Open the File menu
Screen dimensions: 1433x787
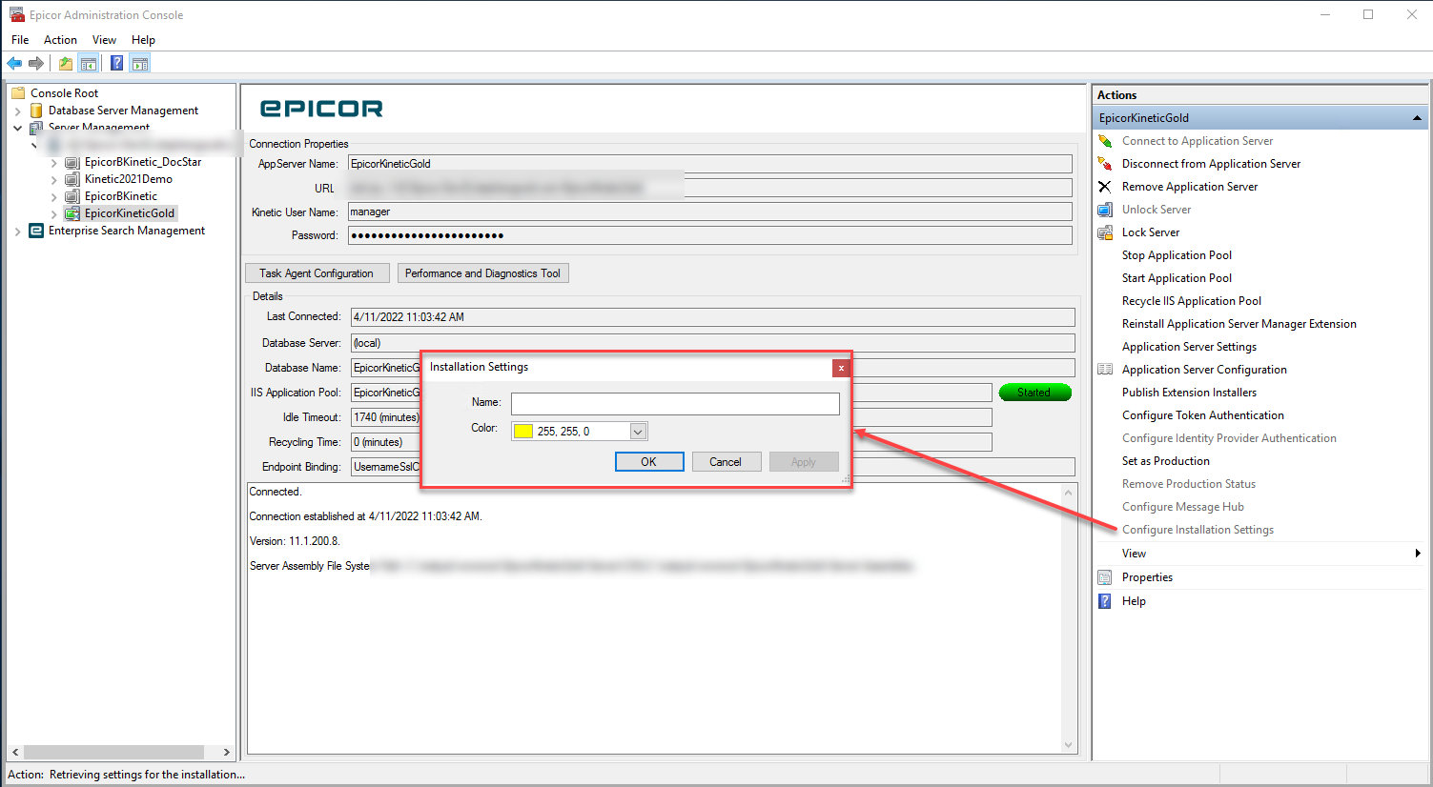20,40
